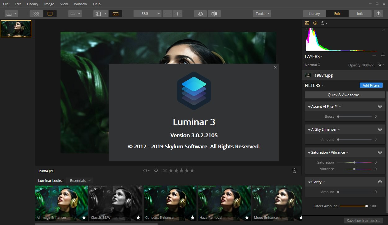Zoom out with the minus button
The height and width of the screenshot is (225, 388).
click(x=168, y=14)
